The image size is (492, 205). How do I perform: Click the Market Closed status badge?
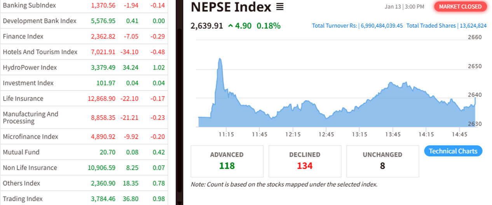(x=460, y=7)
